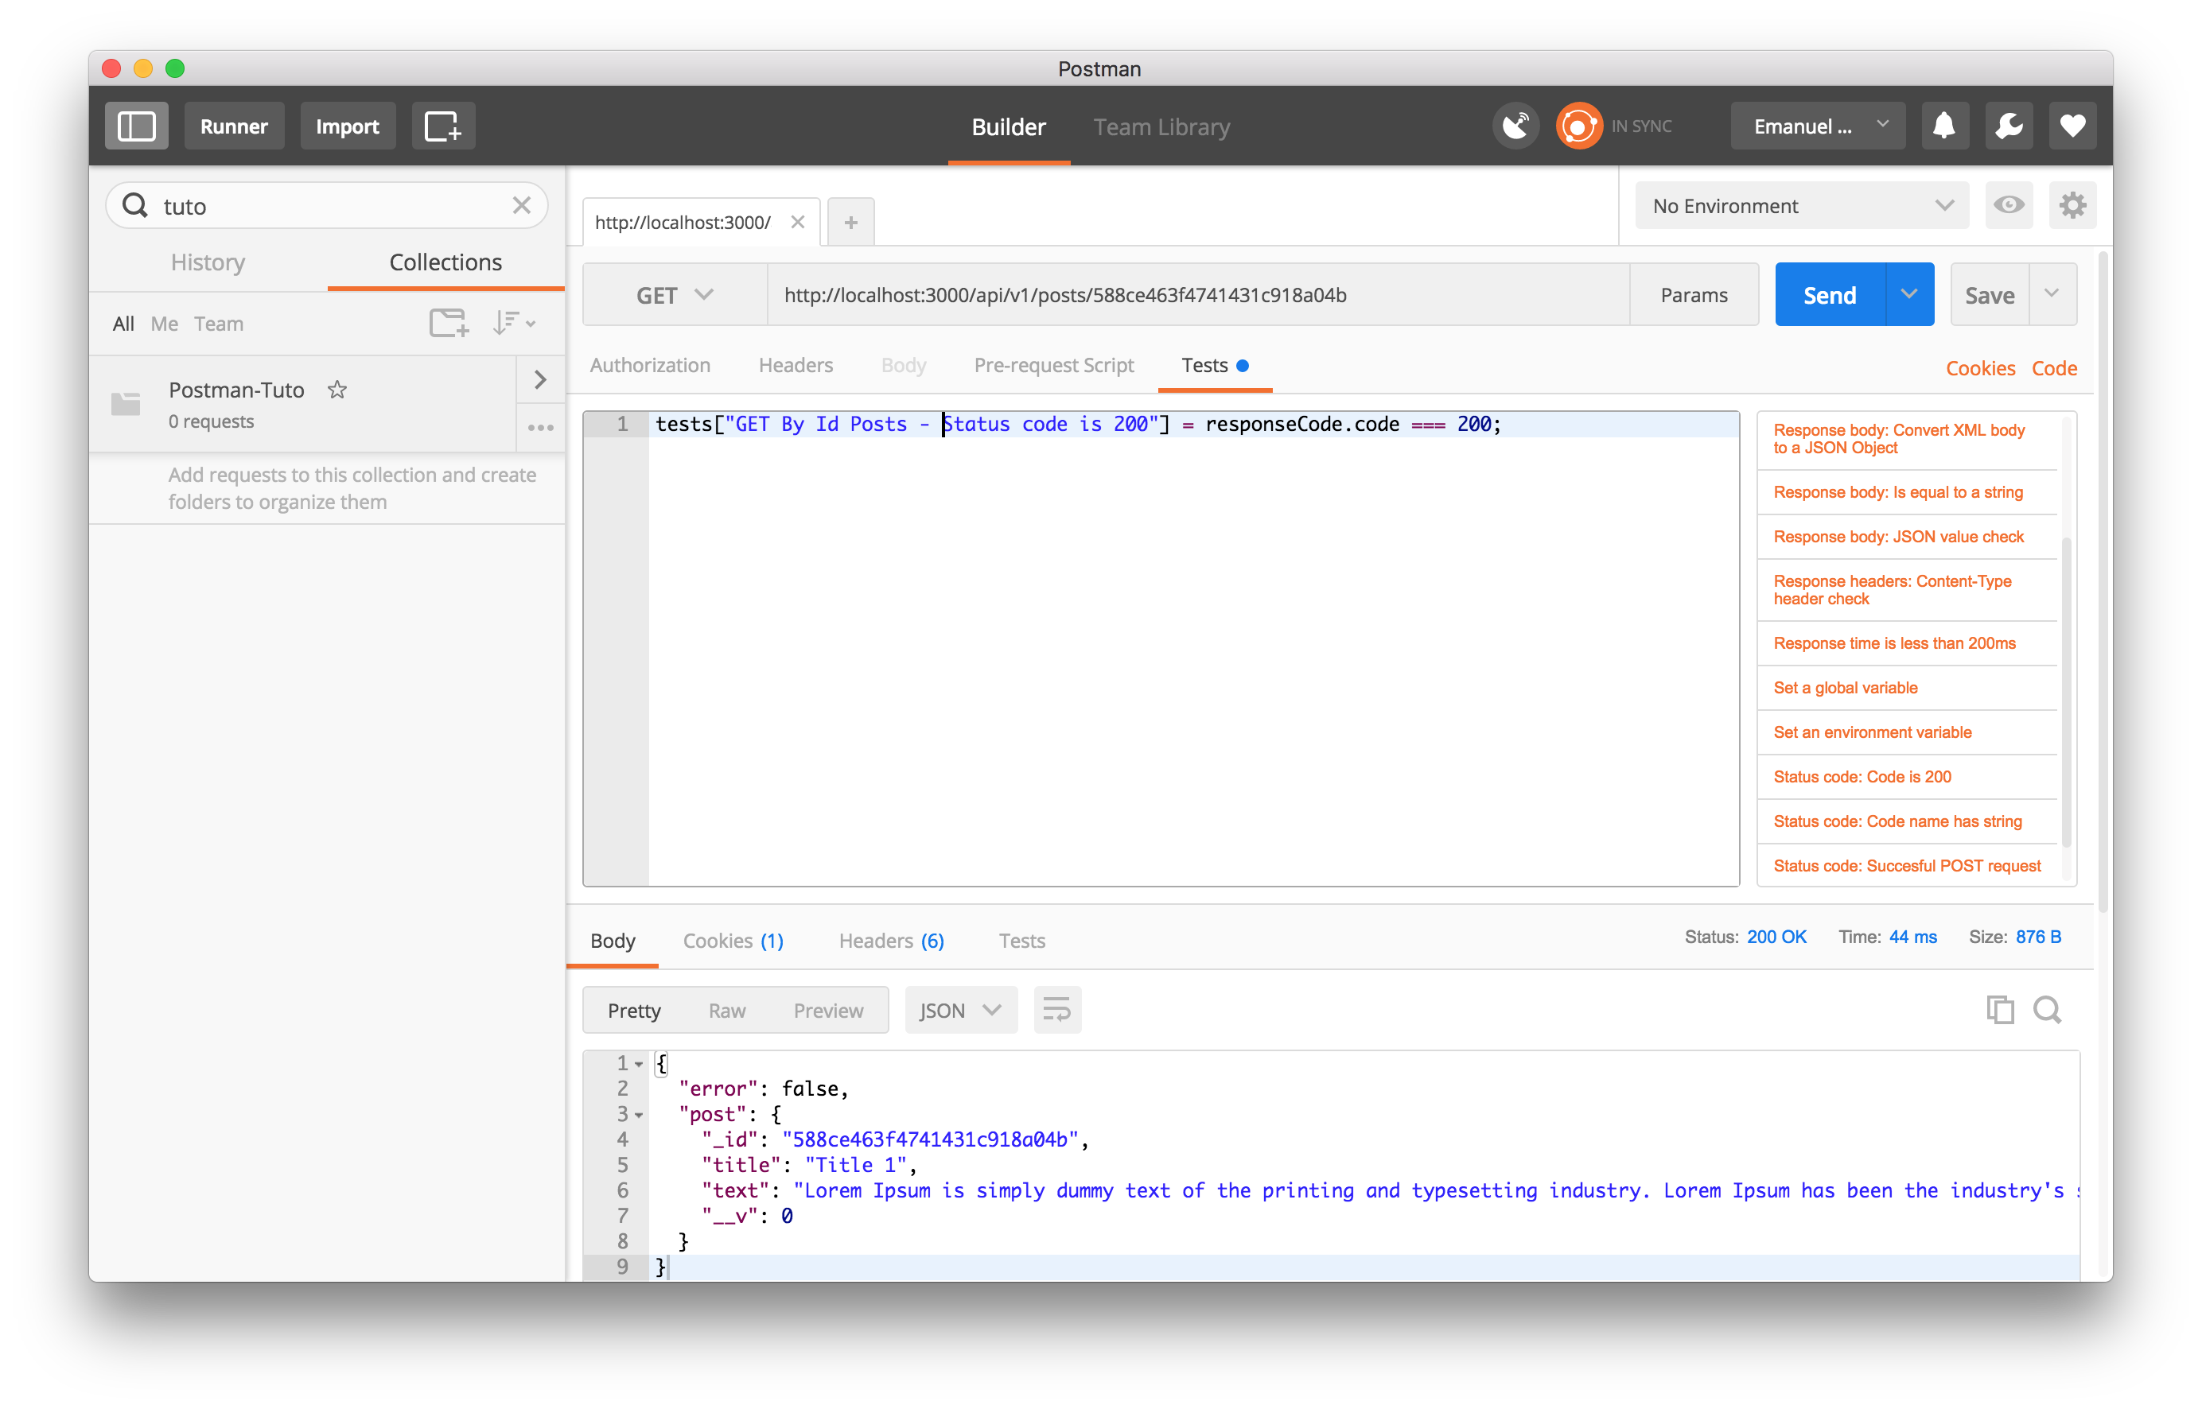Click the search magnifier in sidebar
The height and width of the screenshot is (1409, 2202).
pyautogui.click(x=135, y=205)
